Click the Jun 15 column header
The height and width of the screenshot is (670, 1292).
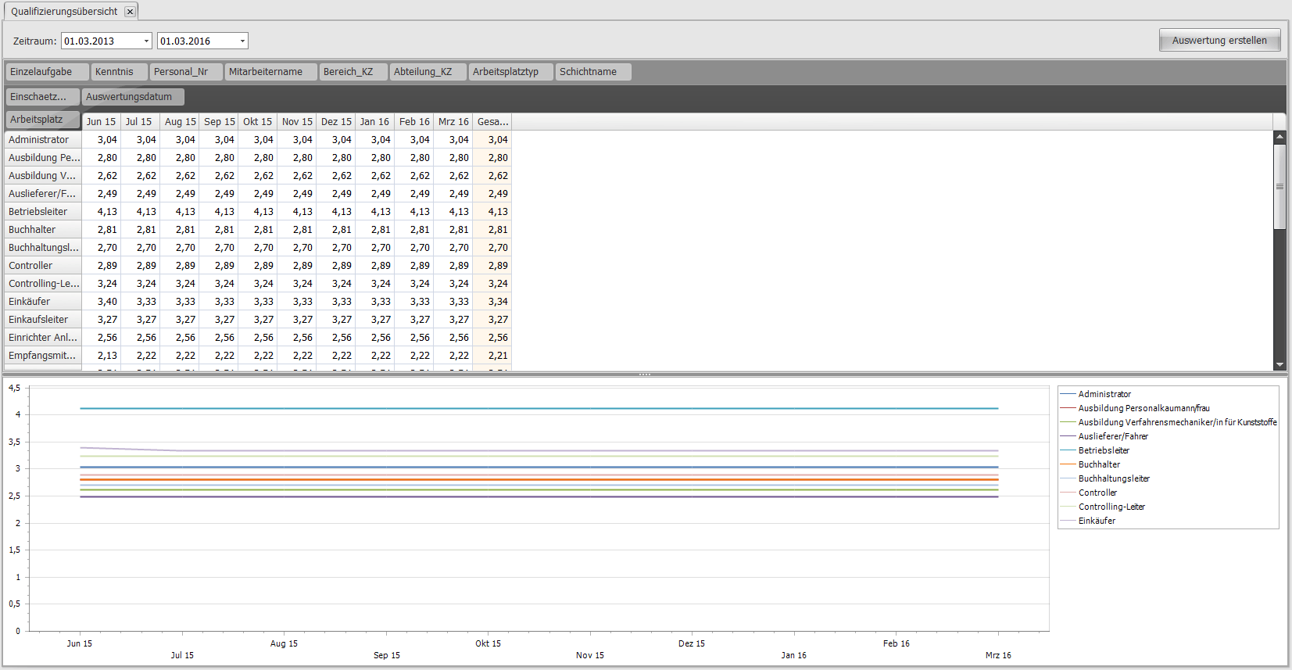(x=101, y=122)
